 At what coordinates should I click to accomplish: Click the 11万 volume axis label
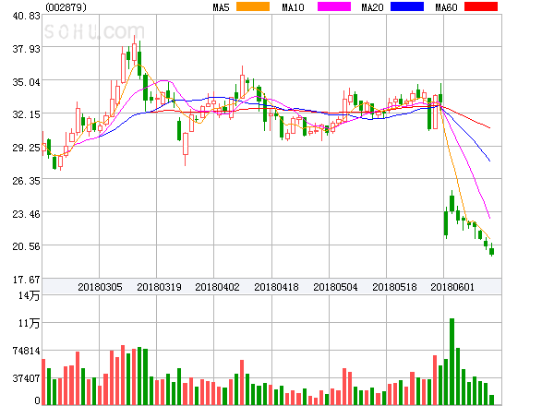coord(29,323)
